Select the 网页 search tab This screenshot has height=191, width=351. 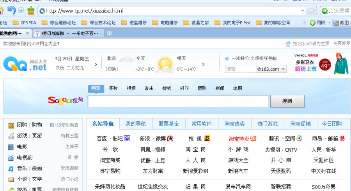(x=96, y=88)
